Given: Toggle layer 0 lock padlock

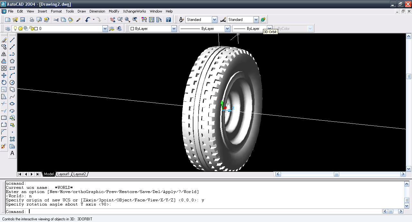Looking at the screenshot, I should pos(31,29).
